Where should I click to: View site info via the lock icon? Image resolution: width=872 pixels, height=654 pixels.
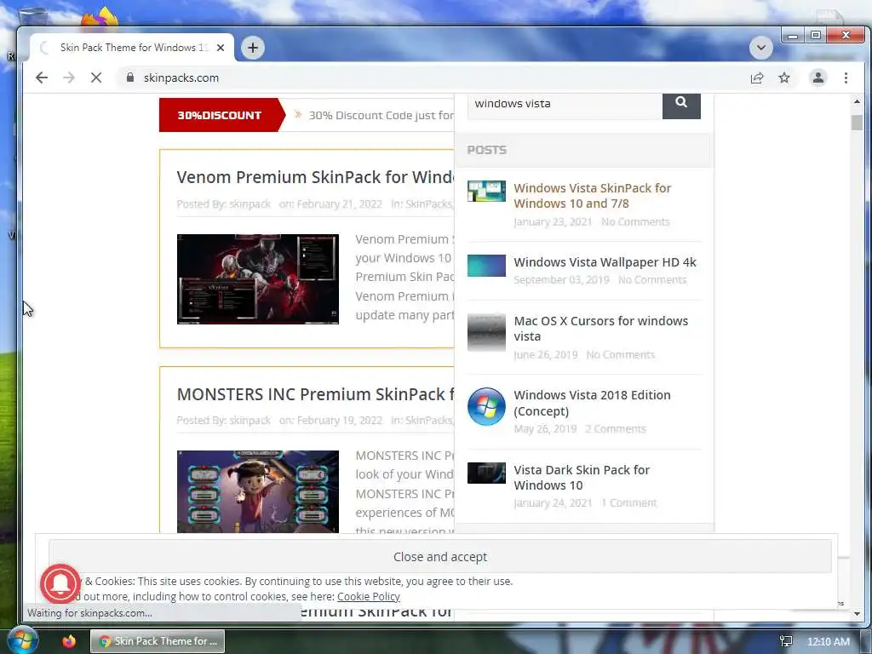pyautogui.click(x=130, y=77)
